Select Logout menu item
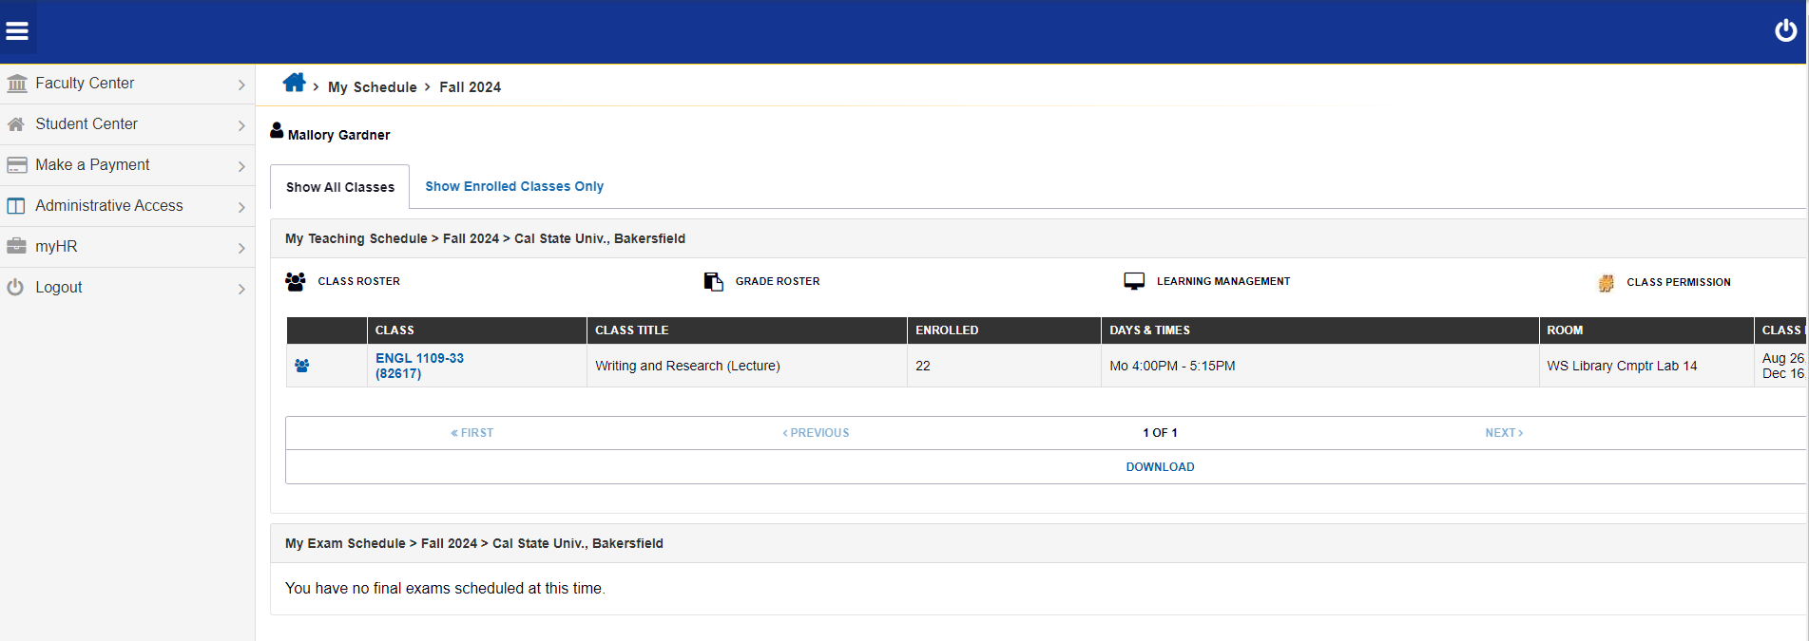Image resolution: width=1809 pixels, height=641 pixels. click(127, 288)
